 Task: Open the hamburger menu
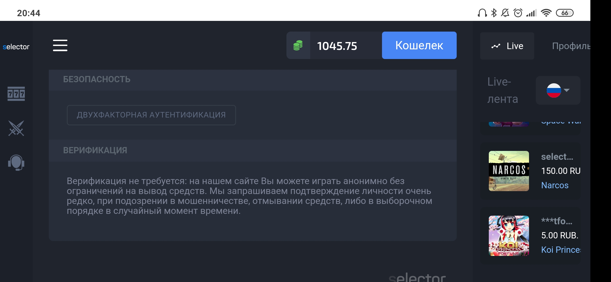tap(60, 45)
